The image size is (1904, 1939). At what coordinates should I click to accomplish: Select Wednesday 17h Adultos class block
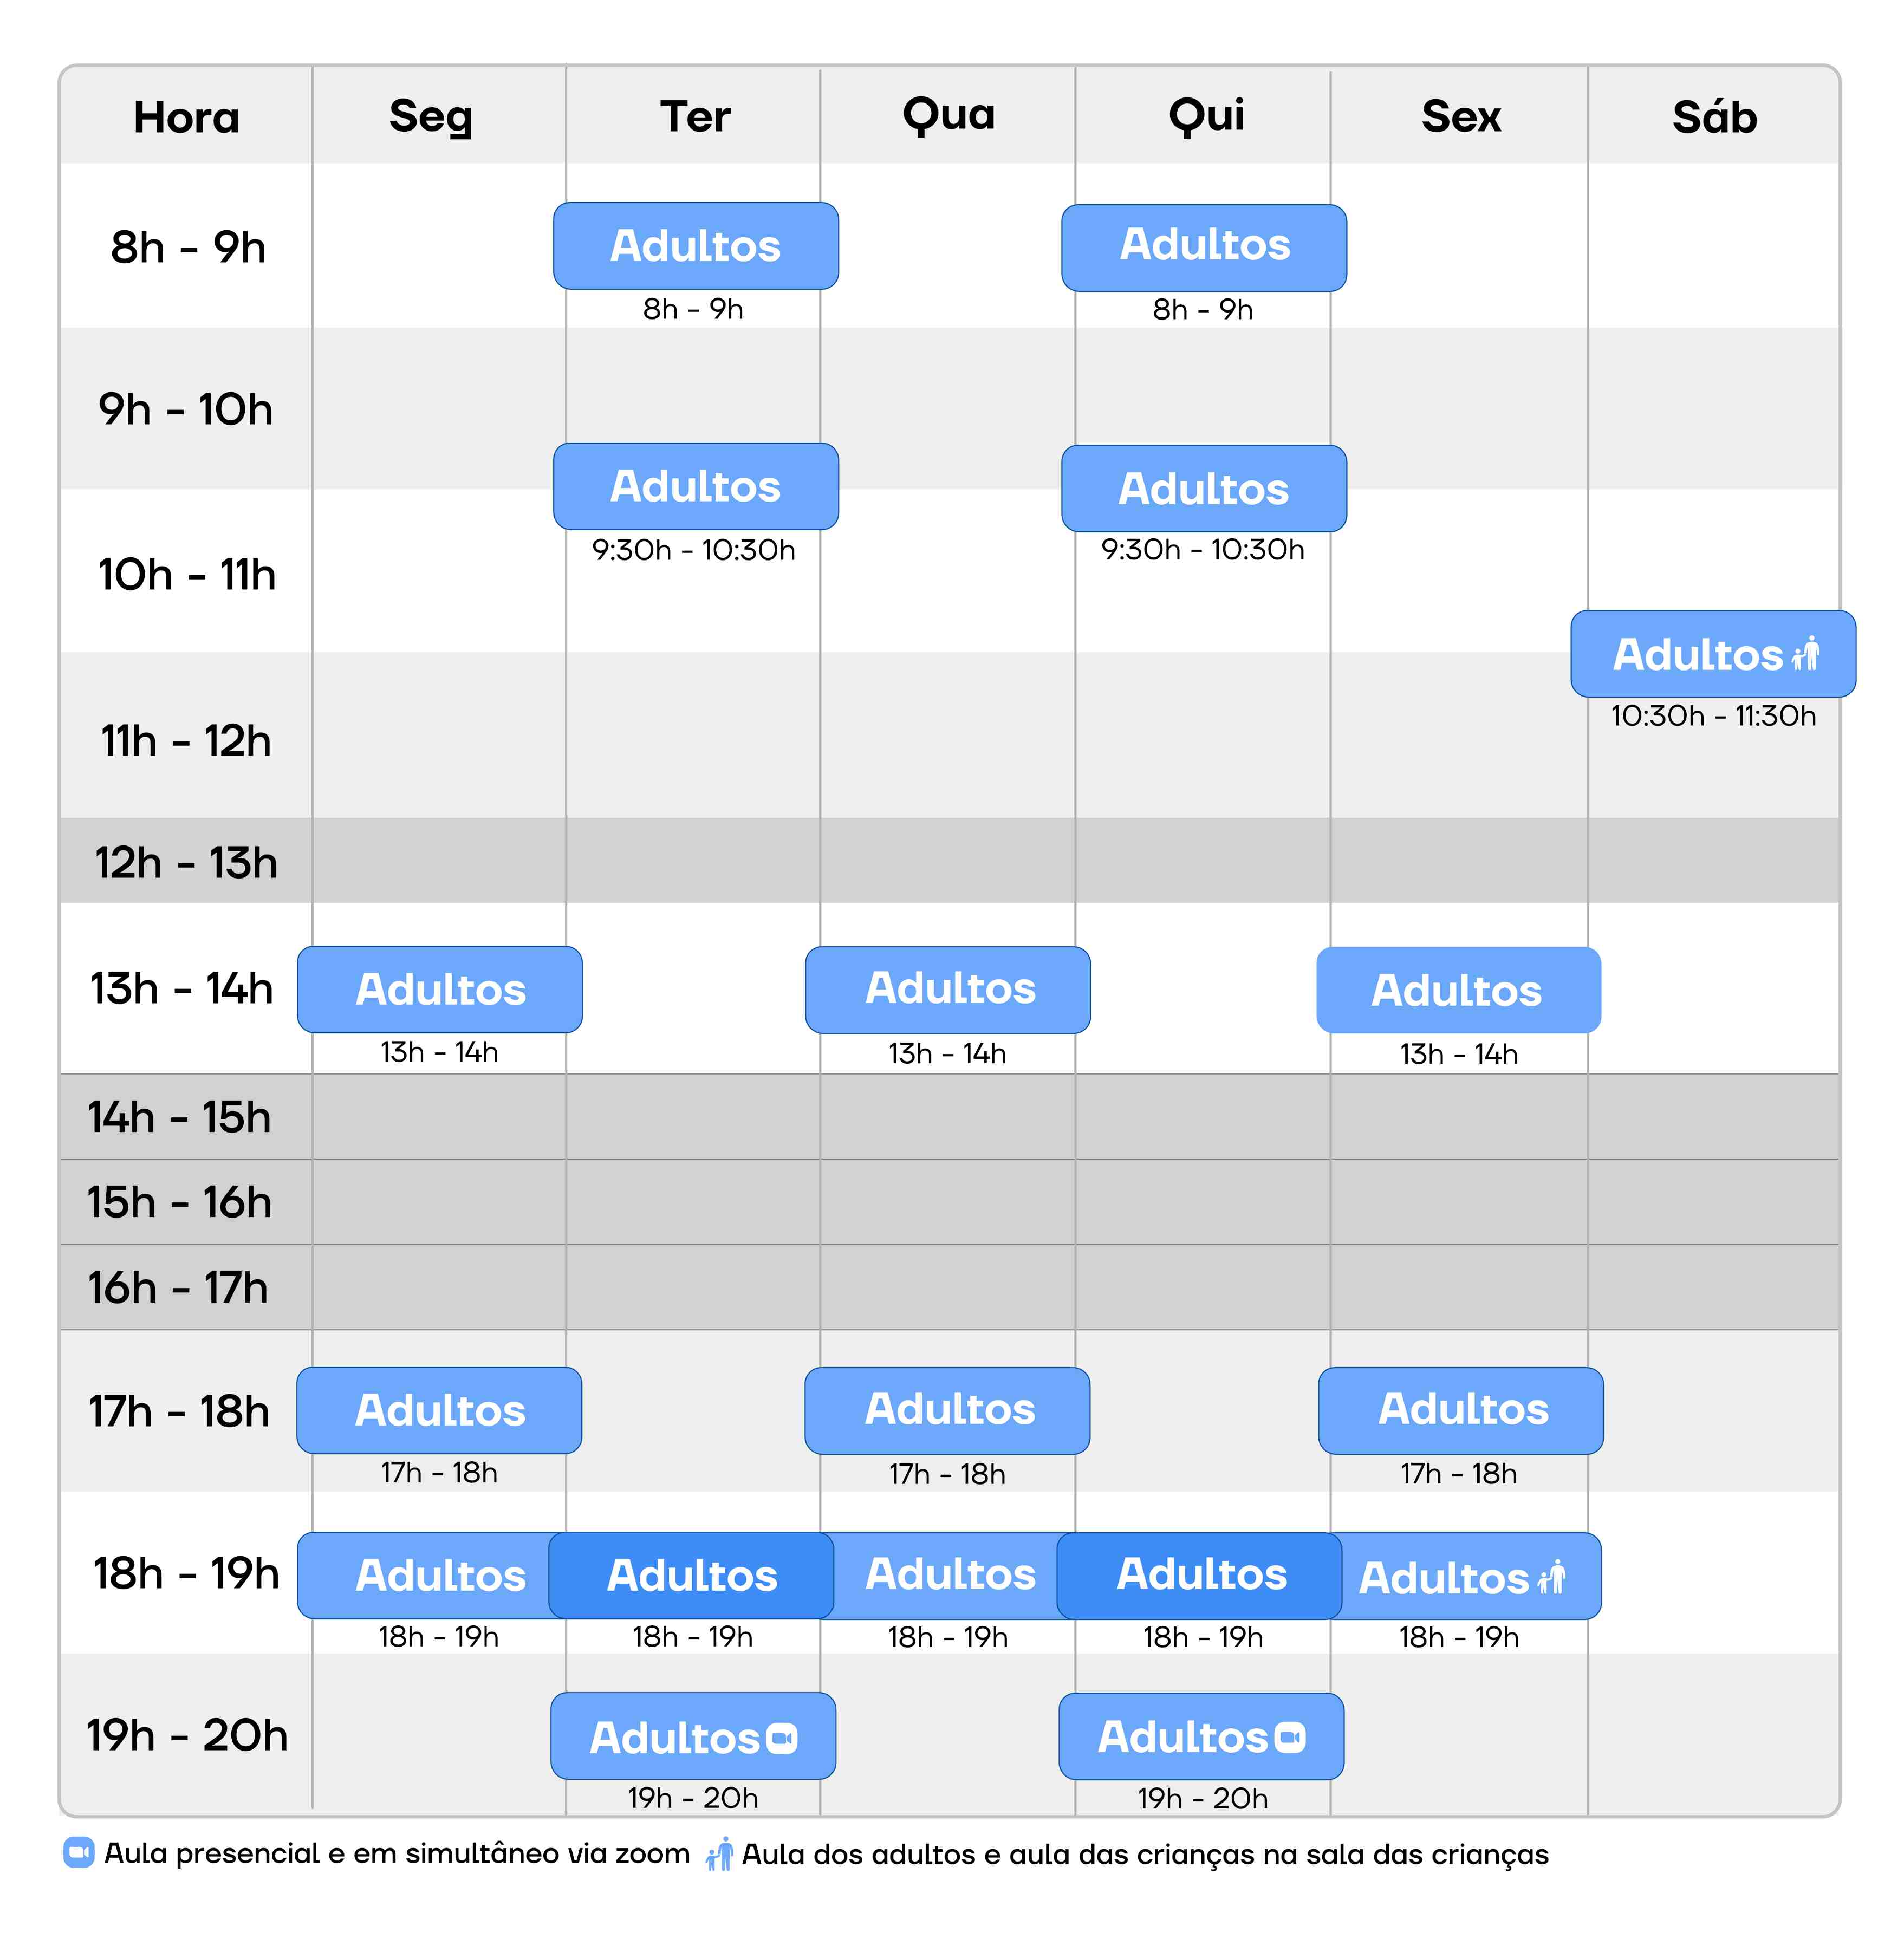(x=948, y=1410)
